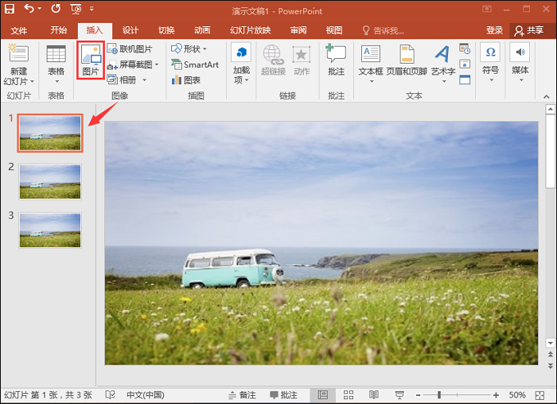Insert a 图表 chart
Image resolution: width=557 pixels, height=404 pixels.
tap(186, 80)
